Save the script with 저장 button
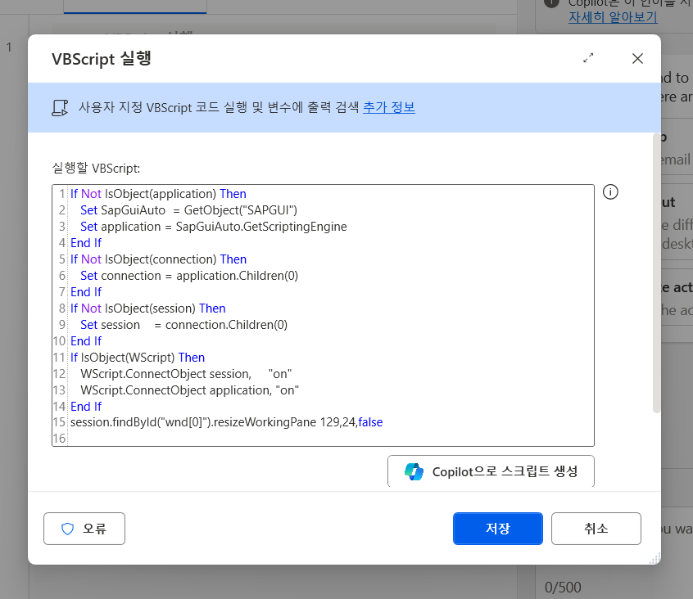 [x=498, y=529]
